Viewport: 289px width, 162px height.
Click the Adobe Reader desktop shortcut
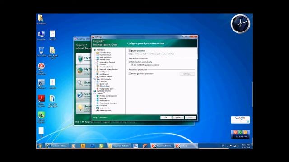(x=41, y=101)
